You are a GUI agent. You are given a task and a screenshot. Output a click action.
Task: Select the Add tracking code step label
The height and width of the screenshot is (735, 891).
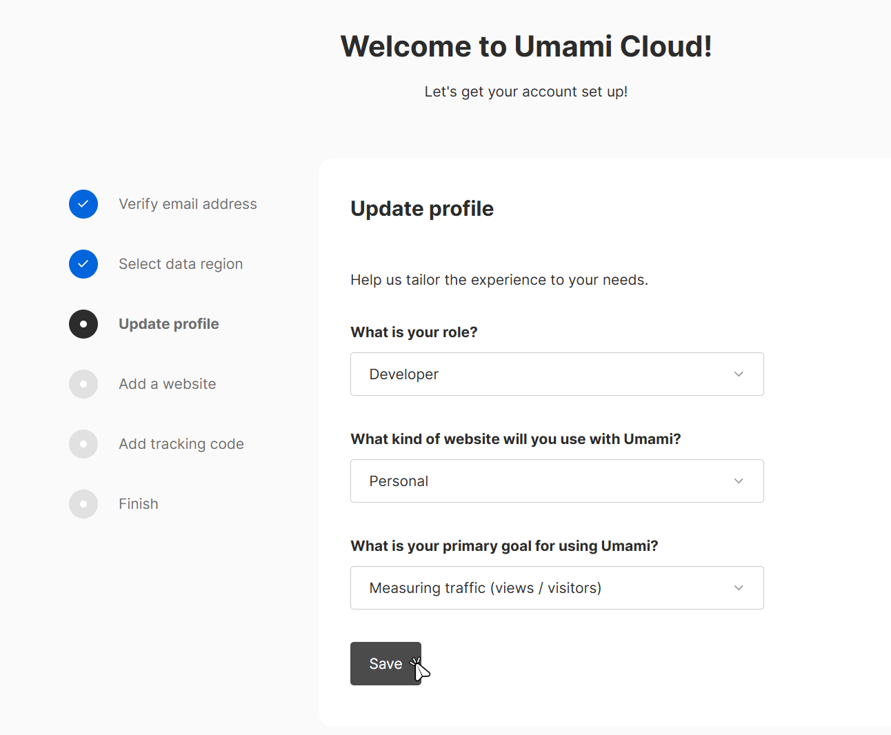click(181, 444)
